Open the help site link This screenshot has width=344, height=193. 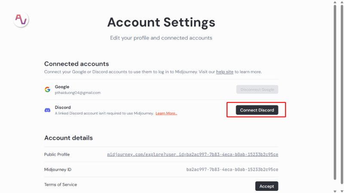click(x=224, y=72)
